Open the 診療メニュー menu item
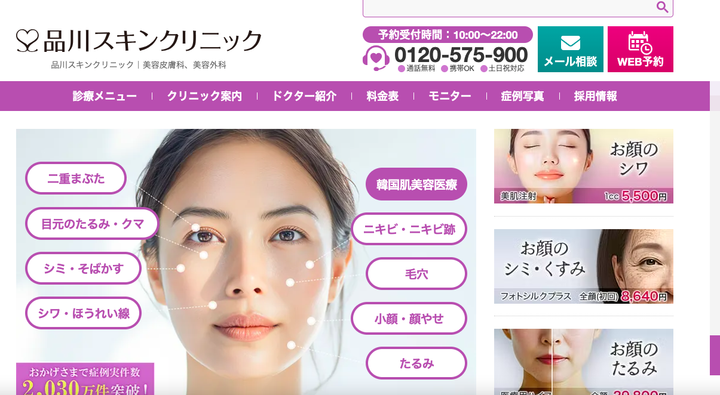This screenshot has width=720, height=395. [x=105, y=96]
